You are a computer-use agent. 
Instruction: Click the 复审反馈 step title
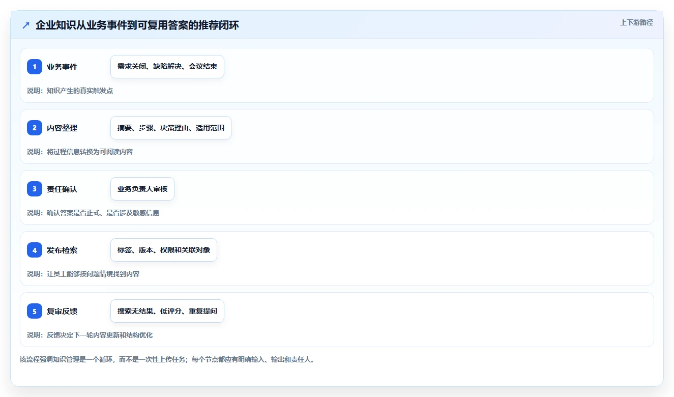[x=62, y=311]
